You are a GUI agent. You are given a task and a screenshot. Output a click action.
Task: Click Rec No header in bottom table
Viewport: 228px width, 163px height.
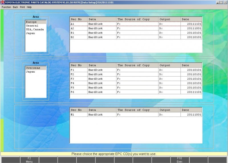(x=79, y=110)
